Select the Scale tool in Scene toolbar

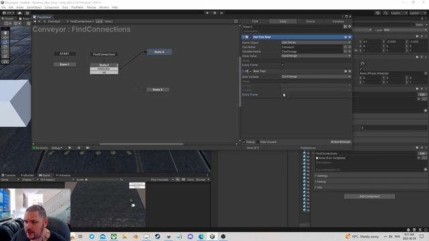click(5, 47)
